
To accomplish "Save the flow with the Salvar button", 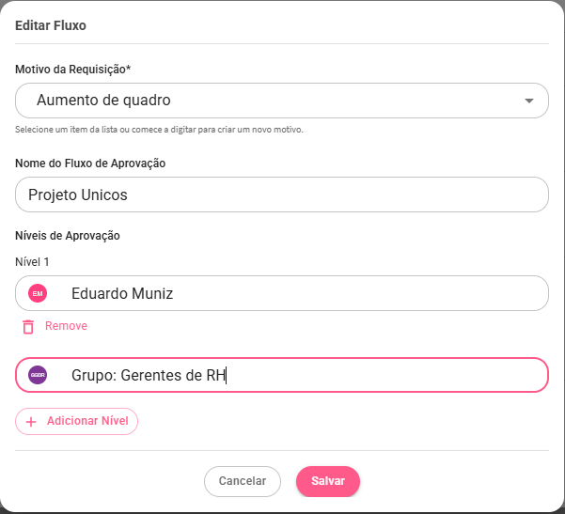I will pyautogui.click(x=328, y=481).
